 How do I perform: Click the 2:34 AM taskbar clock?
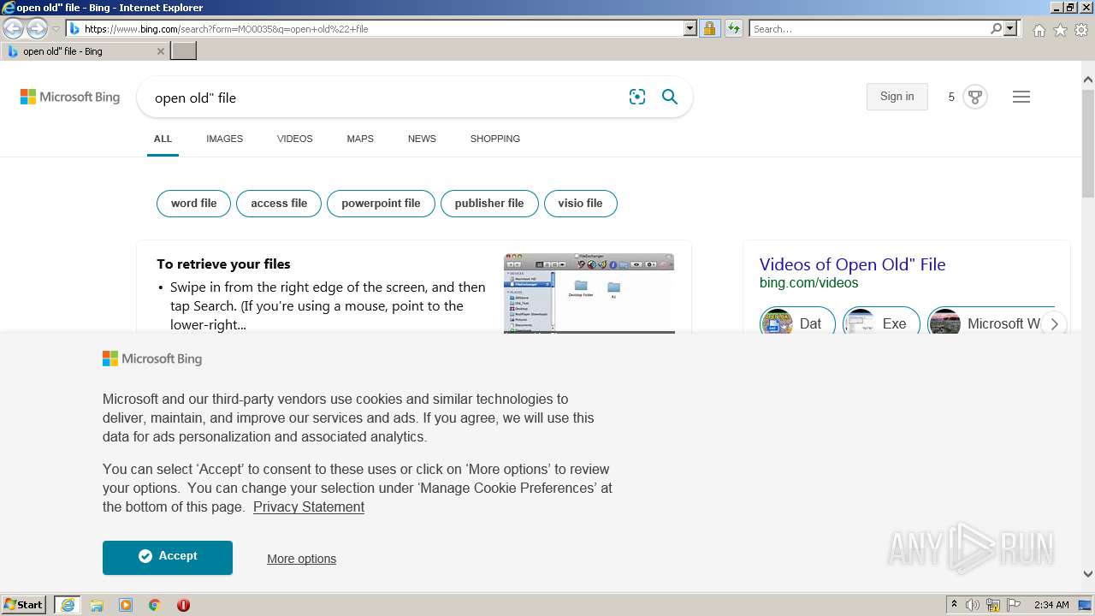[1051, 605]
